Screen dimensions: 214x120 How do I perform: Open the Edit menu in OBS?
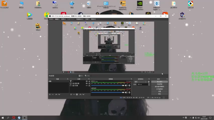(57, 19)
